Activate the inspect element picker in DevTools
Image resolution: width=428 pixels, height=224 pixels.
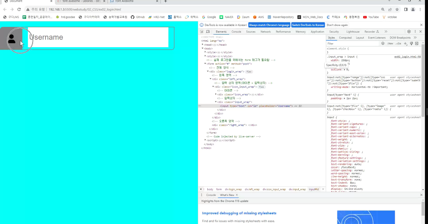202,32
